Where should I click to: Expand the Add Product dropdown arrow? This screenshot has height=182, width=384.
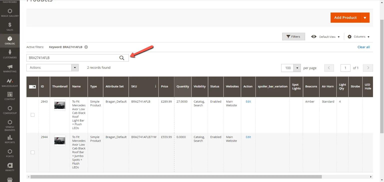[365, 18]
